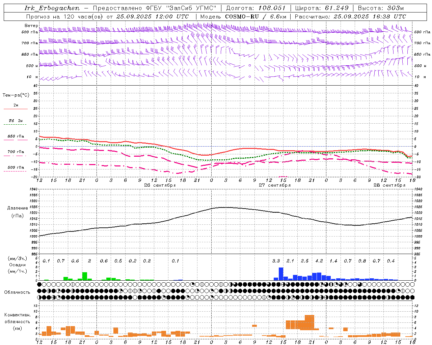
Task: Click the Ветер section label
Action: click(x=31, y=26)
